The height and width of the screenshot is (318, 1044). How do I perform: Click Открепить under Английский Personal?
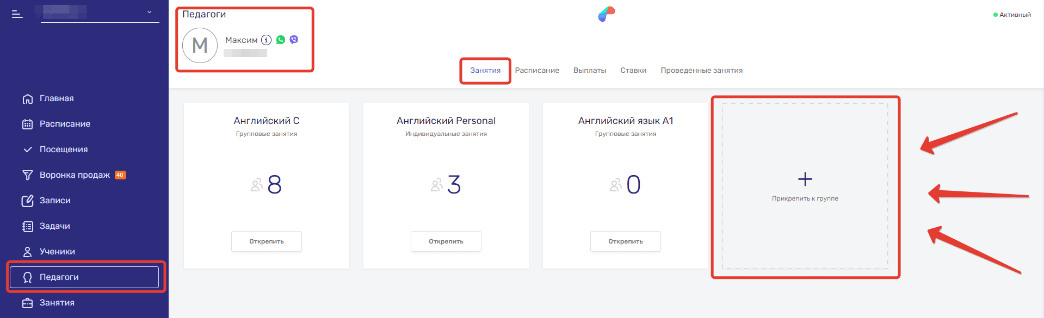pos(446,241)
